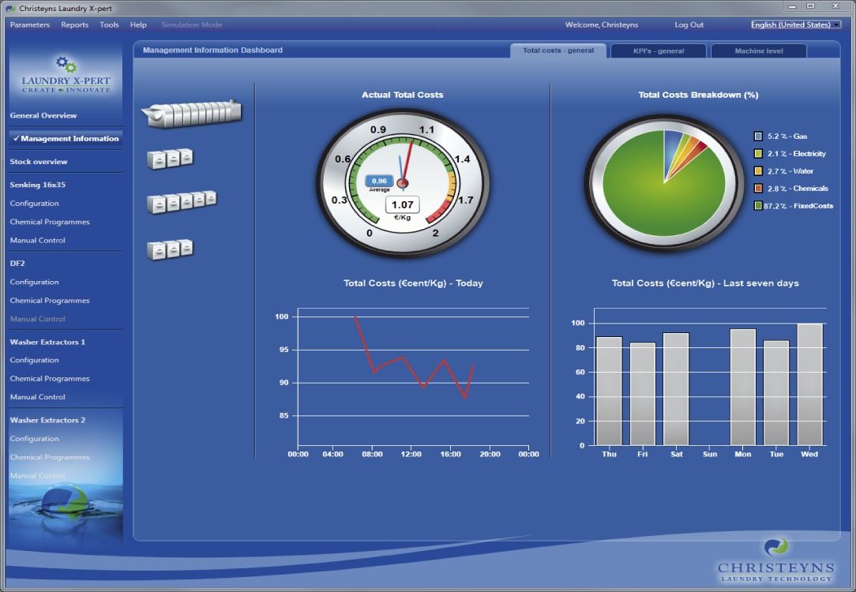
Task: Open the Help menu
Action: (138, 24)
